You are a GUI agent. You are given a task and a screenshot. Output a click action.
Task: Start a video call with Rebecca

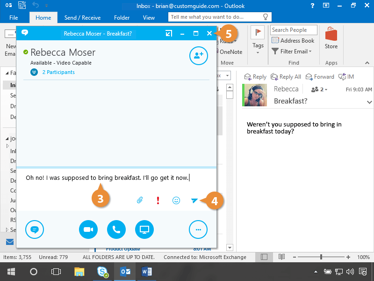[x=88, y=229]
